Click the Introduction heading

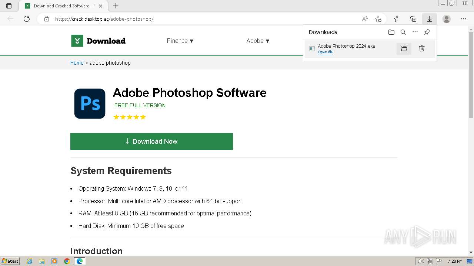(x=96, y=251)
